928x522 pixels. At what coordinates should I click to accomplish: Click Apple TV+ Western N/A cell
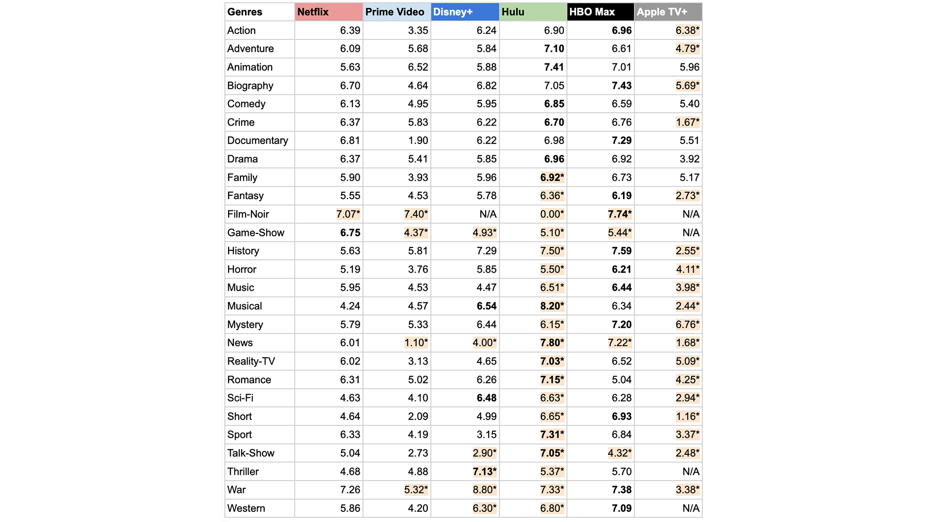coord(691,508)
